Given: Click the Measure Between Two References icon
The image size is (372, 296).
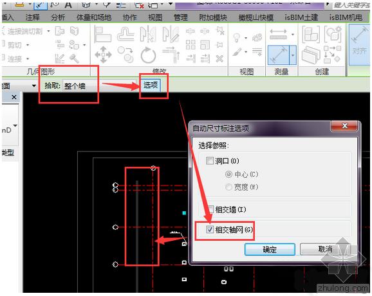Looking at the screenshot, I should click(x=278, y=35).
